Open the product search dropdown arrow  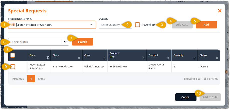click(x=91, y=25)
